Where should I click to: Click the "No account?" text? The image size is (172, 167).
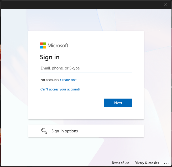coord(50,80)
